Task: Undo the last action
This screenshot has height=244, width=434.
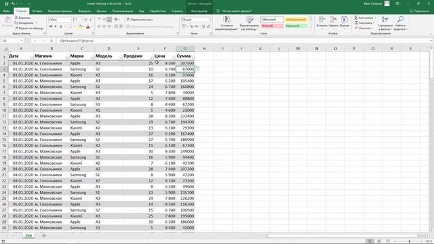Action: 13,3
